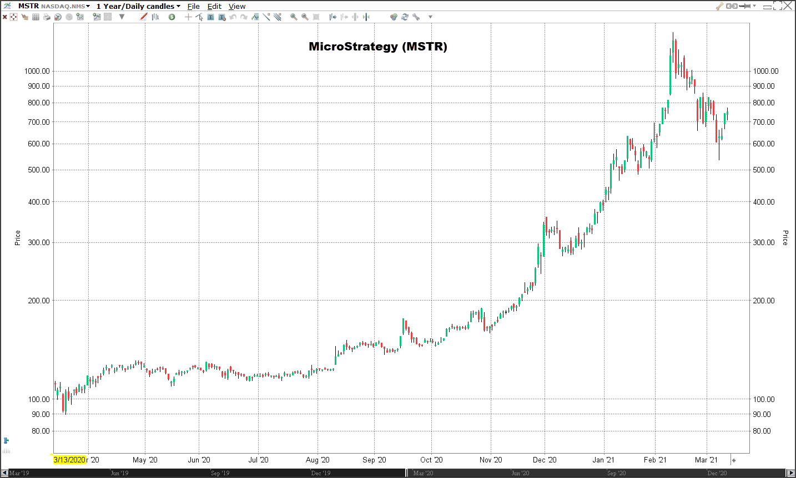Image resolution: width=796 pixels, height=478 pixels.
Task: Click the 200.00 label on left price axis
Action: 39,301
